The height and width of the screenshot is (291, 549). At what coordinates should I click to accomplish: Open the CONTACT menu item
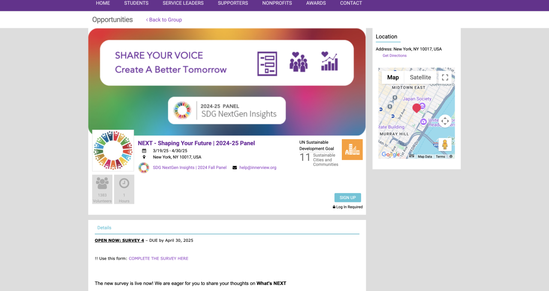pos(351,3)
